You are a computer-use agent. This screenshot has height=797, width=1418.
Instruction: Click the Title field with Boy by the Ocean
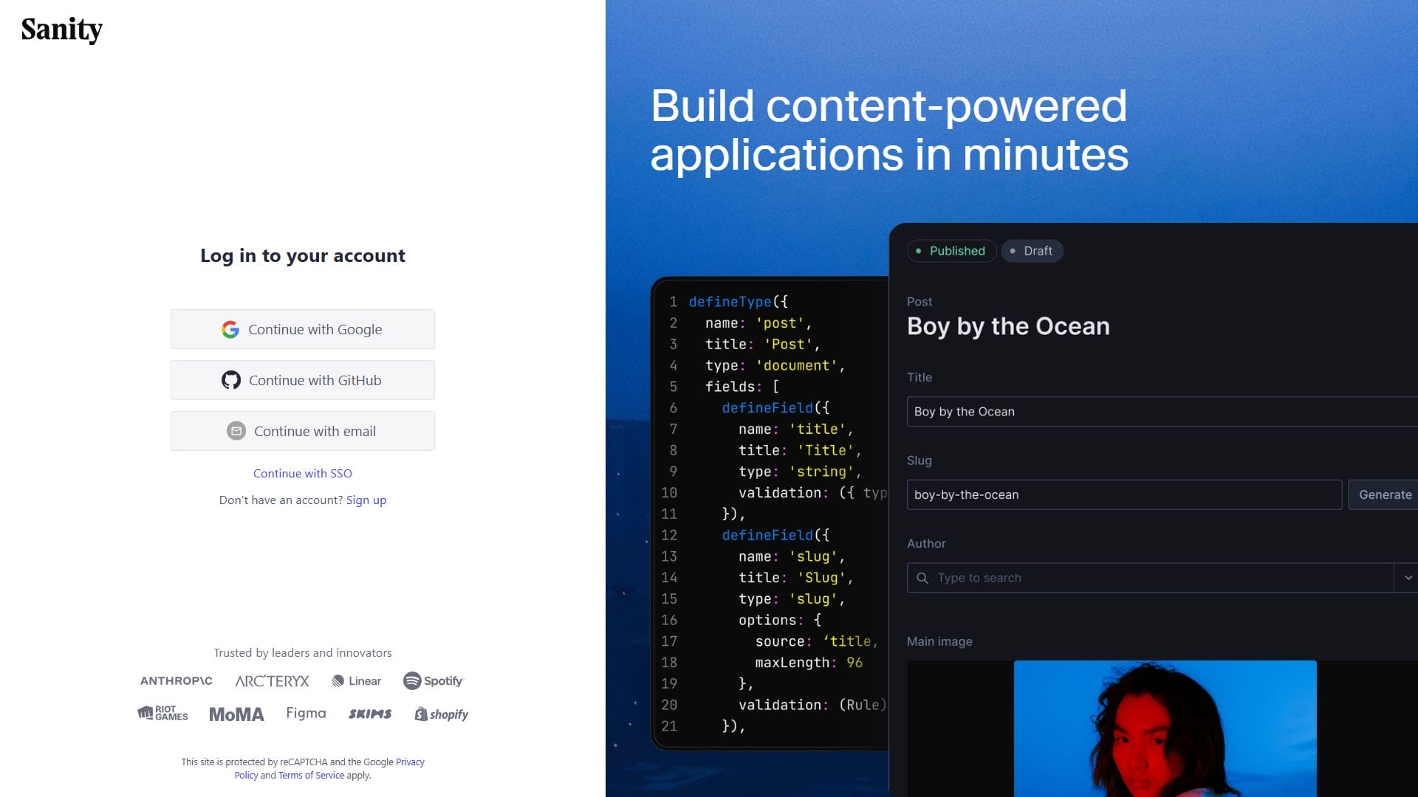tap(1162, 412)
